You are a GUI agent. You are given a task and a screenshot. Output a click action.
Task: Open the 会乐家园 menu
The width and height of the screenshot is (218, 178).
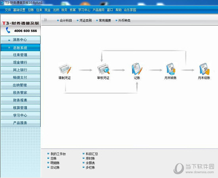[130, 10]
